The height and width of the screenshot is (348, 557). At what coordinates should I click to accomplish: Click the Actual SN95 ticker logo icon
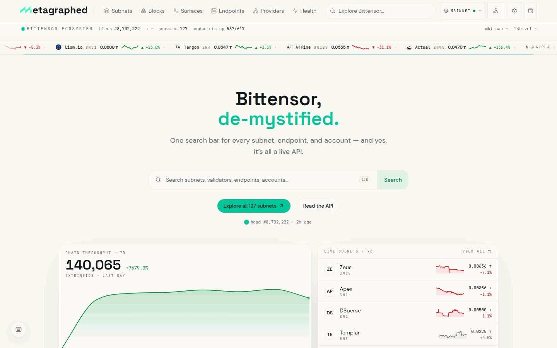point(409,47)
